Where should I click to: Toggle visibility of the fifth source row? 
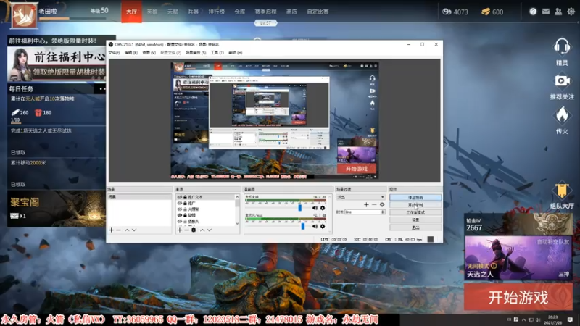[x=180, y=221]
